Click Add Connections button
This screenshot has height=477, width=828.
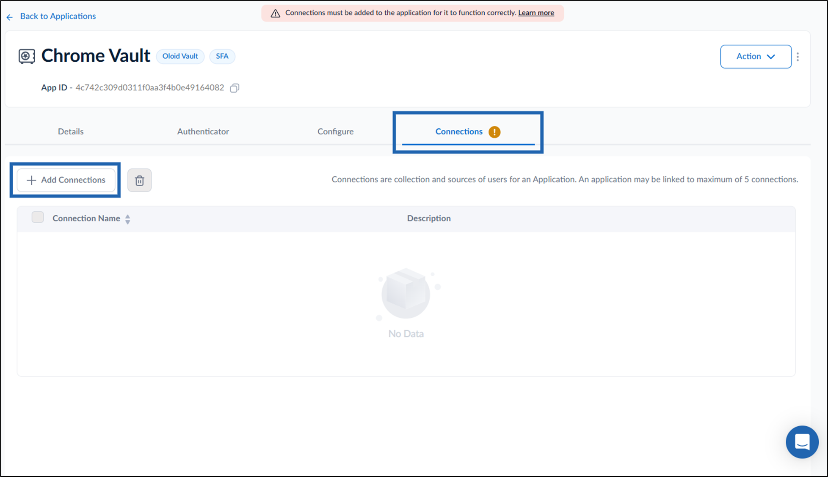coord(66,180)
